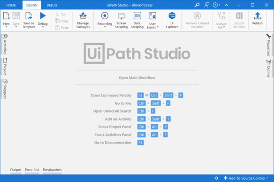Expand the Save dropdown arrow

[x=16, y=27]
